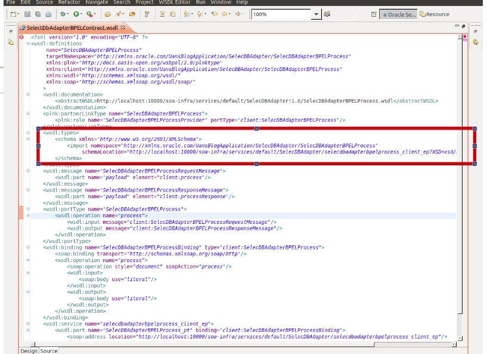Click the Save All icon

(x=38, y=14)
